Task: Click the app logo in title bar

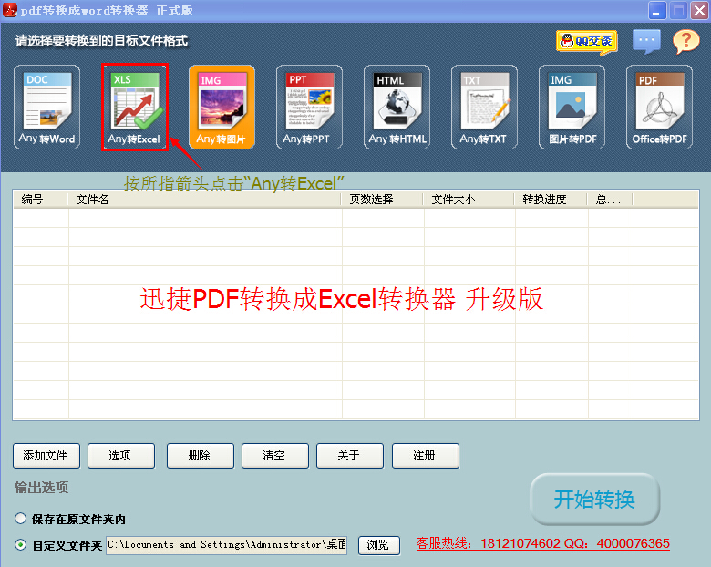Action: (x=9, y=10)
